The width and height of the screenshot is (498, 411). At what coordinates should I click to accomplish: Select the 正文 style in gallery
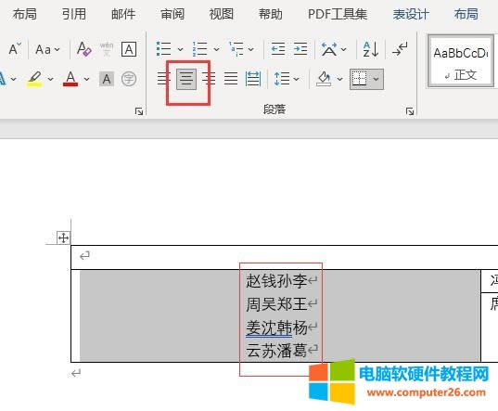tap(461, 60)
